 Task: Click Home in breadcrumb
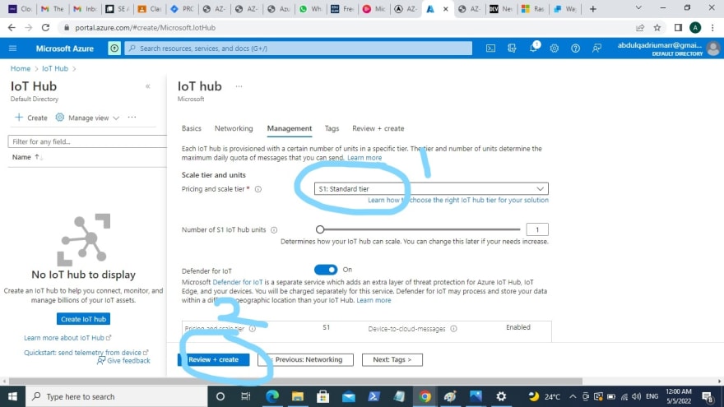tap(21, 68)
